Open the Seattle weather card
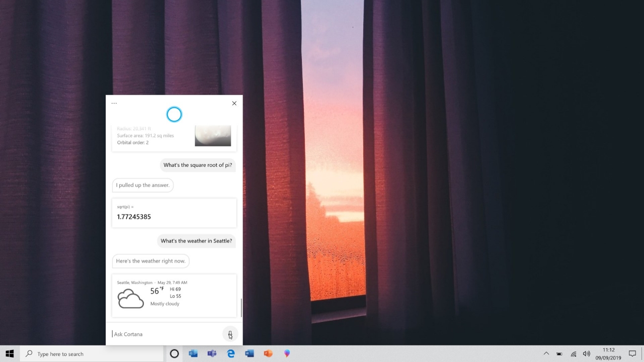Image resolution: width=644 pixels, height=362 pixels. tap(174, 296)
